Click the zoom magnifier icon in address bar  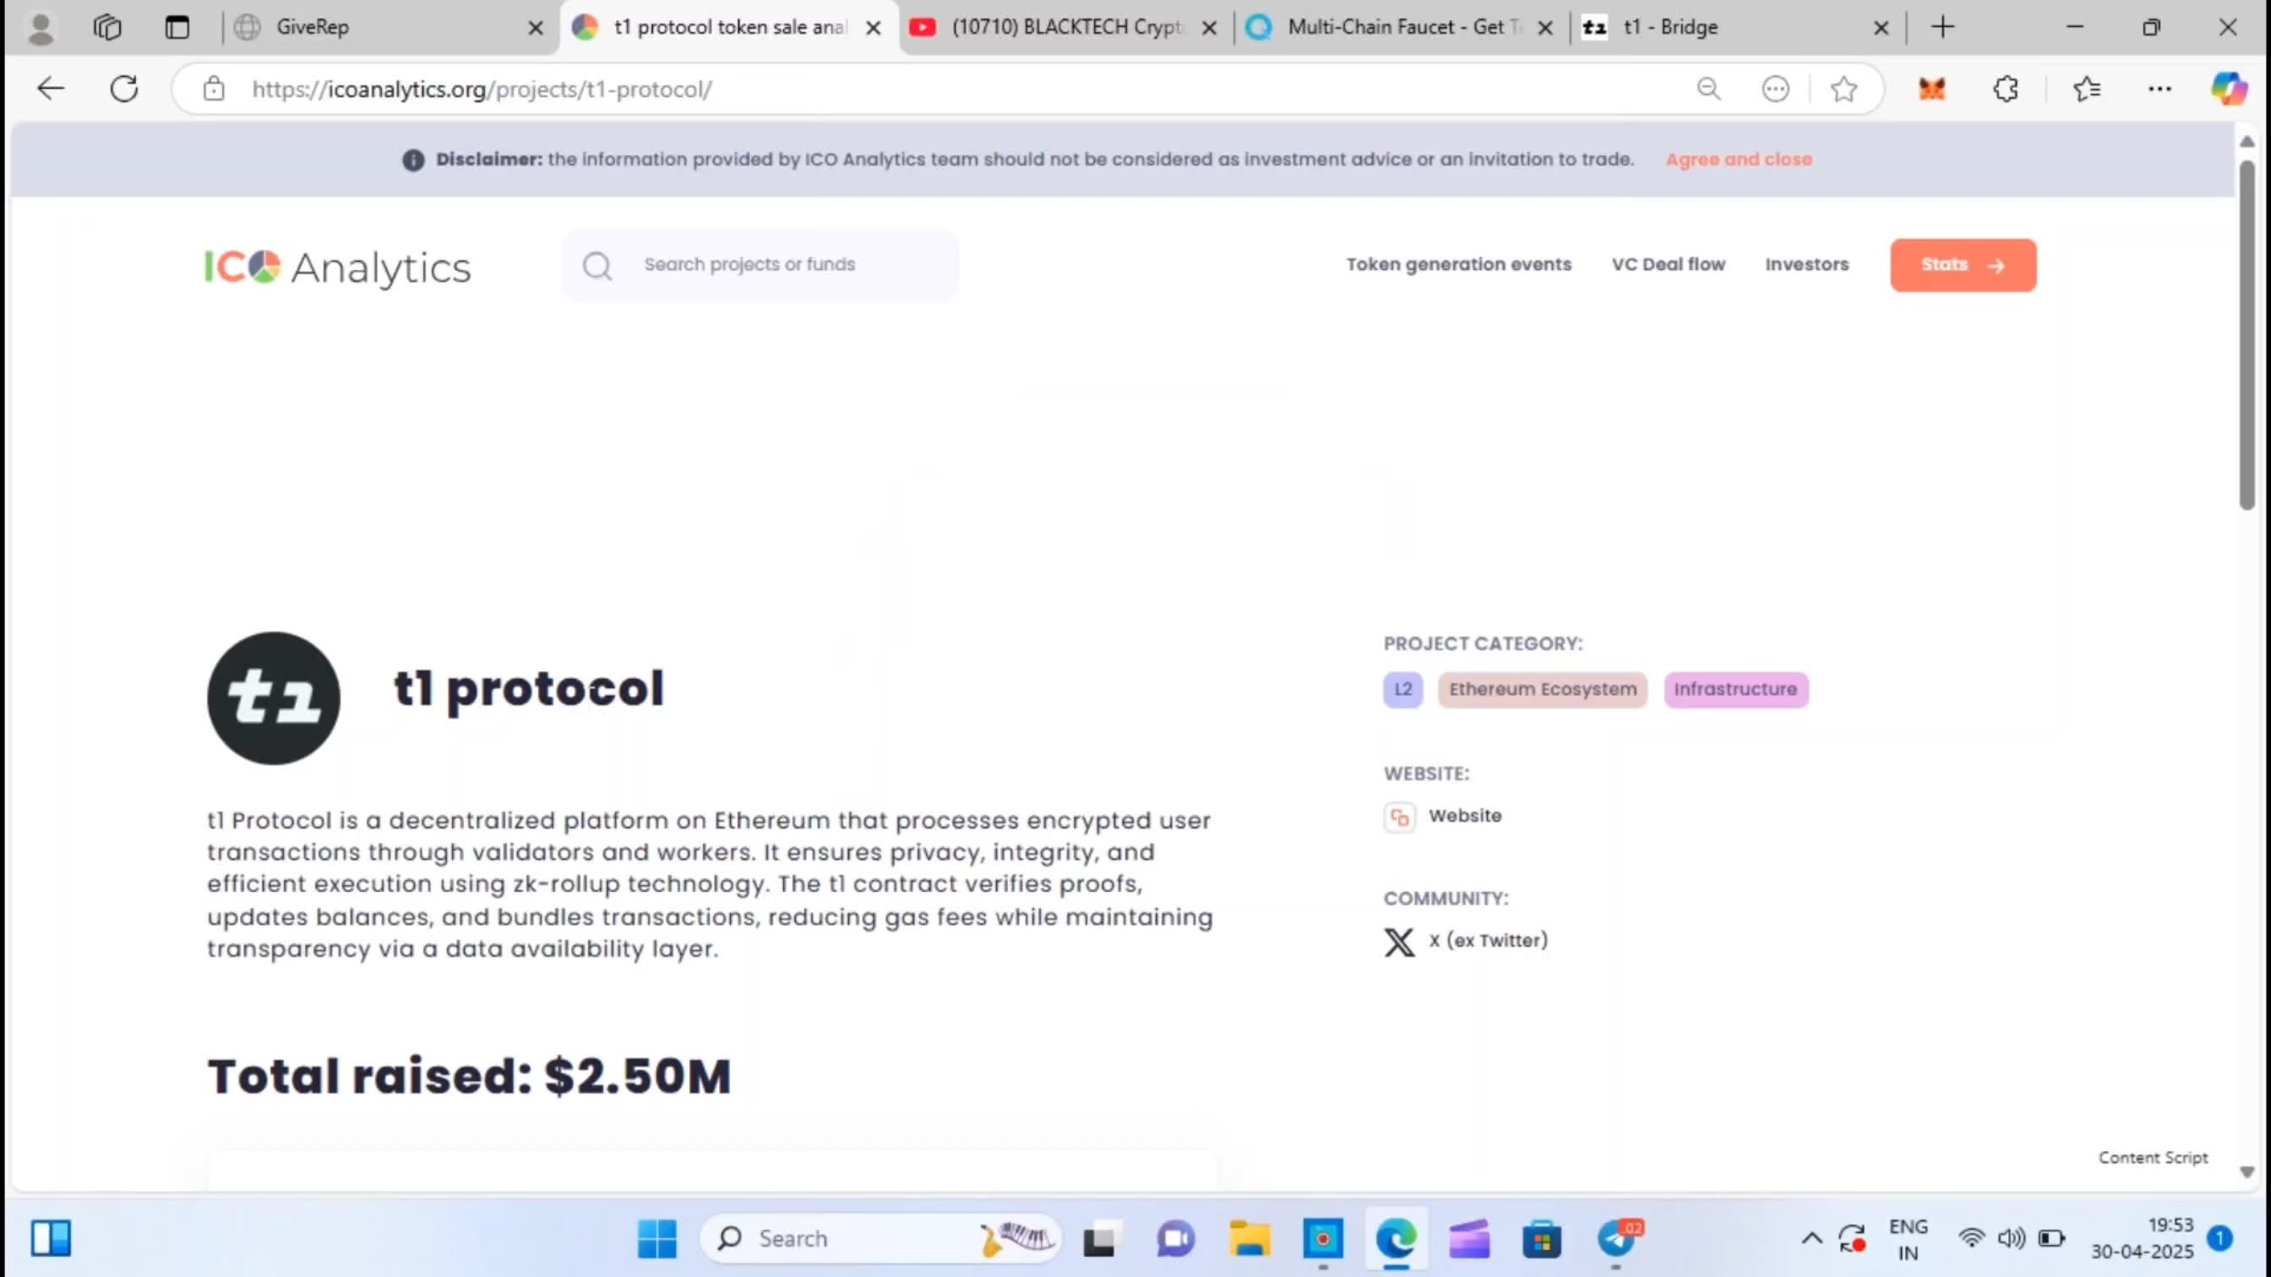[x=1708, y=88]
